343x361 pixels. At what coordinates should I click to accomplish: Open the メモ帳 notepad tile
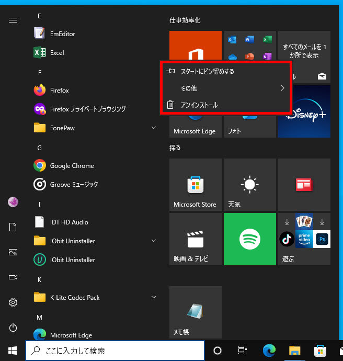[195, 312]
